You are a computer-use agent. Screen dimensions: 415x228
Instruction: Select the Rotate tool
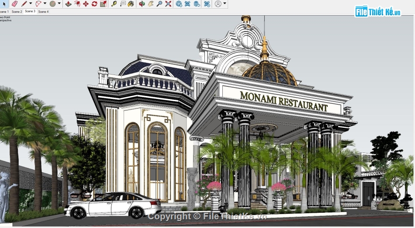coord(94,3)
